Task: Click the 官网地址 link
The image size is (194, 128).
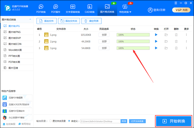Action: (x=24, y=124)
